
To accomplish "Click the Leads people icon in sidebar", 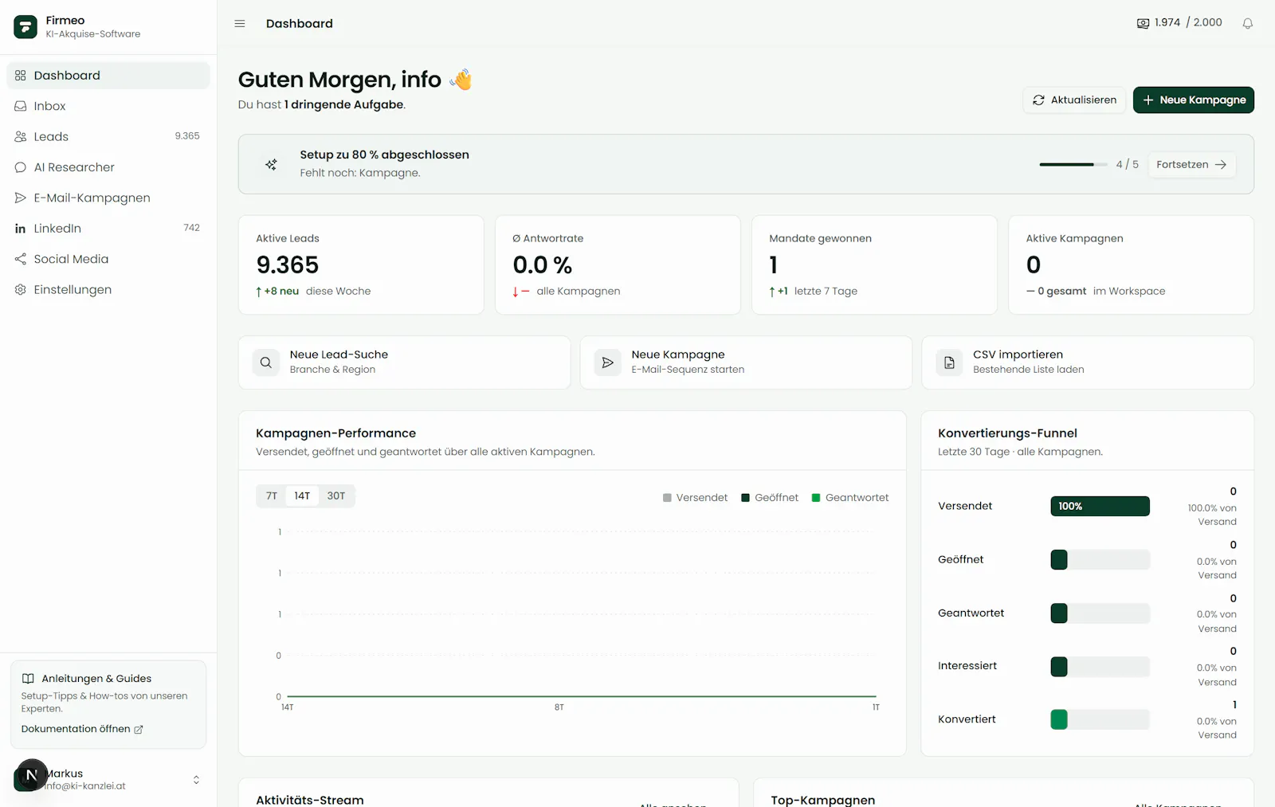I will click(21, 136).
